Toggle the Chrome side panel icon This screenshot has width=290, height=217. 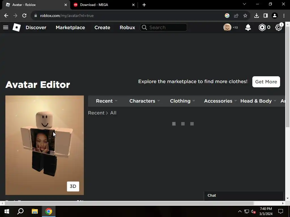coord(266,16)
